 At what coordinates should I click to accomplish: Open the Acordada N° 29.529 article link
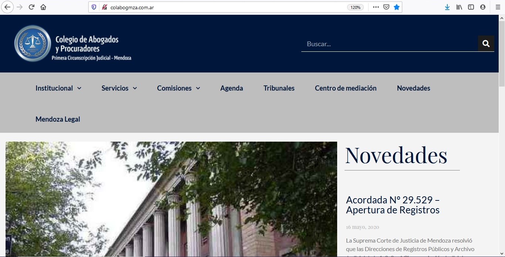click(393, 205)
